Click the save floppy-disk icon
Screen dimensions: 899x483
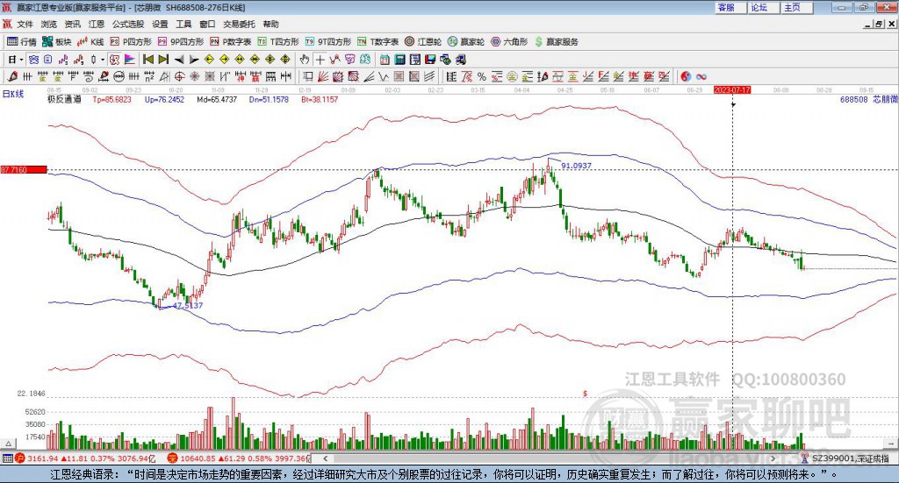430,60
